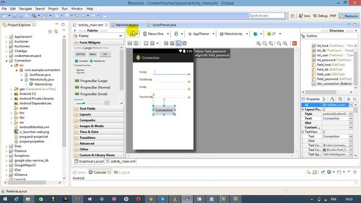The width and height of the screenshot is (361, 203).
Task: Click Link with Editor icon in Project Explorer
Action: [56, 32]
